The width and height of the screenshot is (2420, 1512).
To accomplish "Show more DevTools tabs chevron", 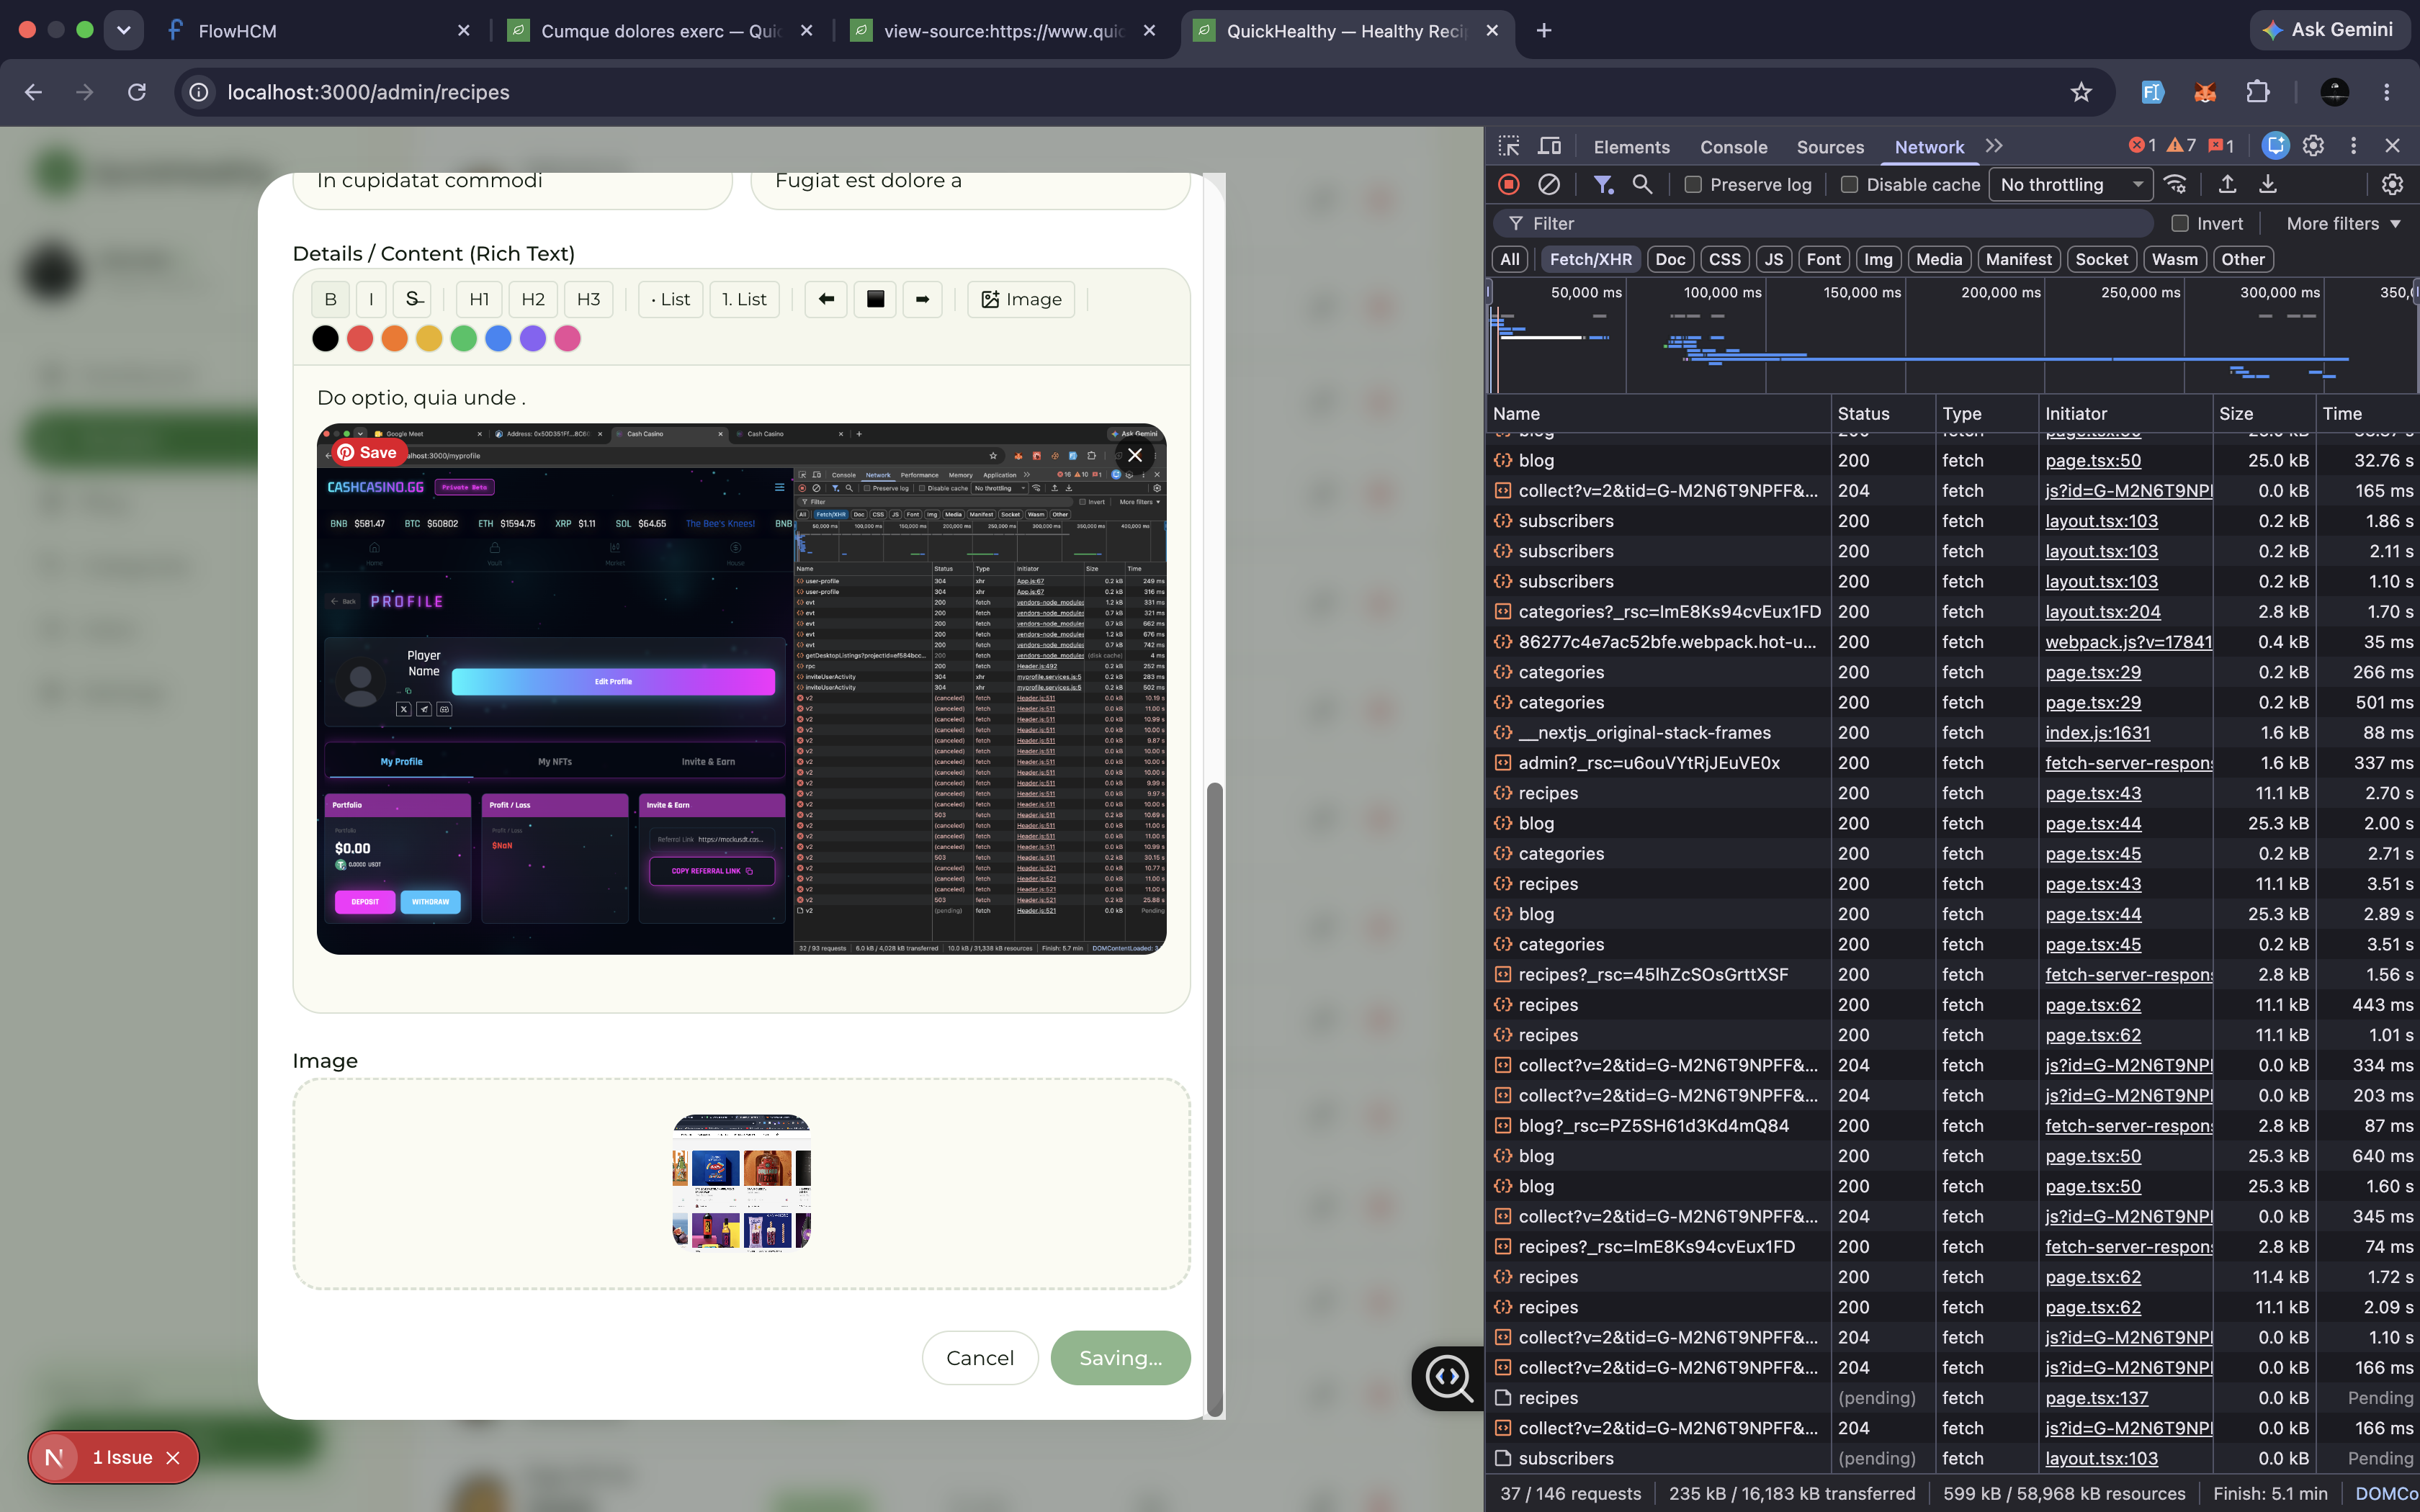I will point(1994,146).
